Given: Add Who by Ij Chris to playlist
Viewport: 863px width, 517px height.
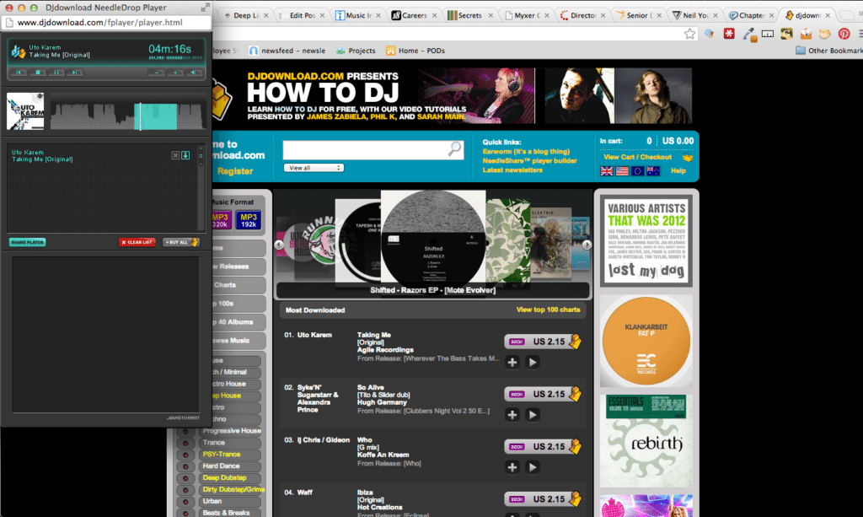Looking at the screenshot, I should point(512,467).
